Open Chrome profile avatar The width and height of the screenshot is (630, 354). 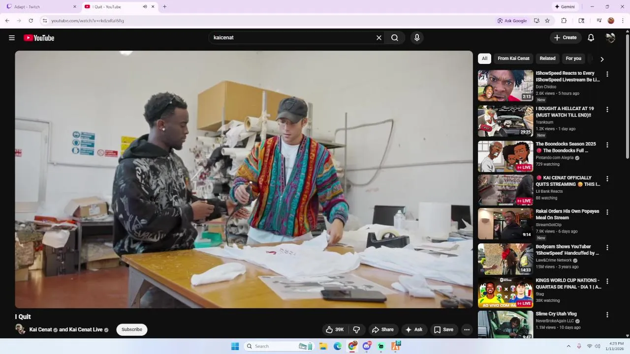tap(611, 21)
